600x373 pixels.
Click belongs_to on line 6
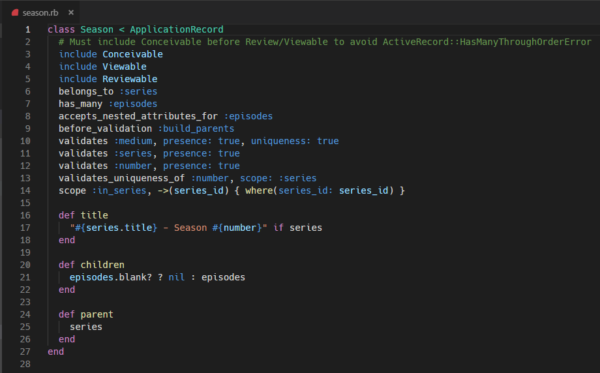(86, 91)
